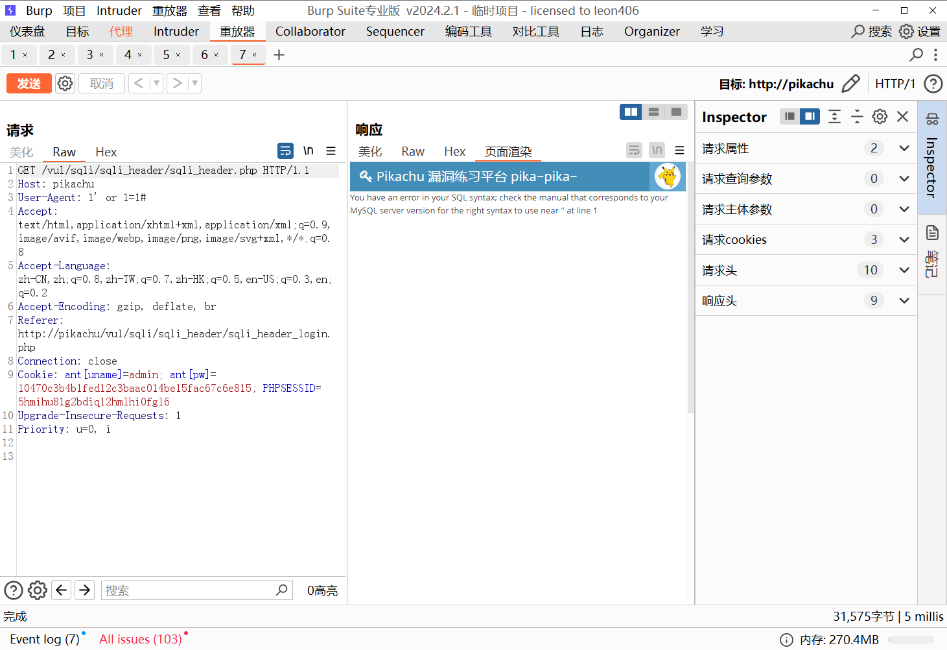Open history dropdown beside > arrow

[194, 83]
